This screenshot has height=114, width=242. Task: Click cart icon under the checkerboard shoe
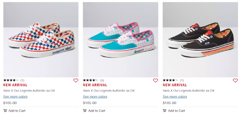pyautogui.click(x=5, y=111)
